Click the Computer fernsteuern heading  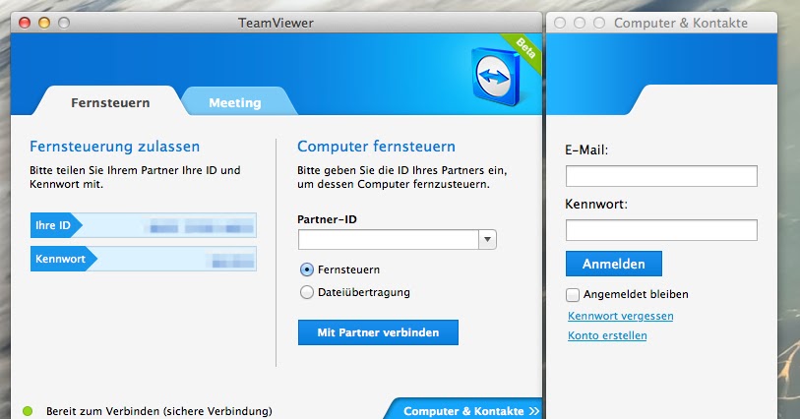[376, 147]
